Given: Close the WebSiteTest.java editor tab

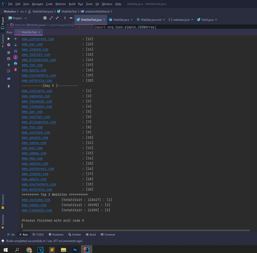Looking at the screenshot, I should point(104,20).
